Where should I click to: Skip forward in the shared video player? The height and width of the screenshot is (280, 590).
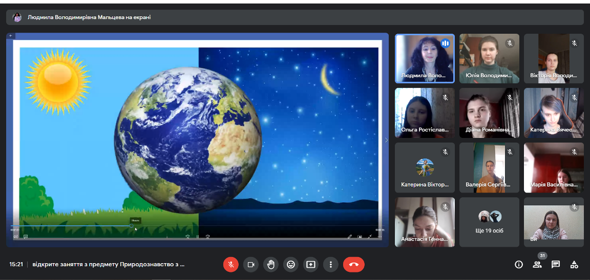[207, 237]
